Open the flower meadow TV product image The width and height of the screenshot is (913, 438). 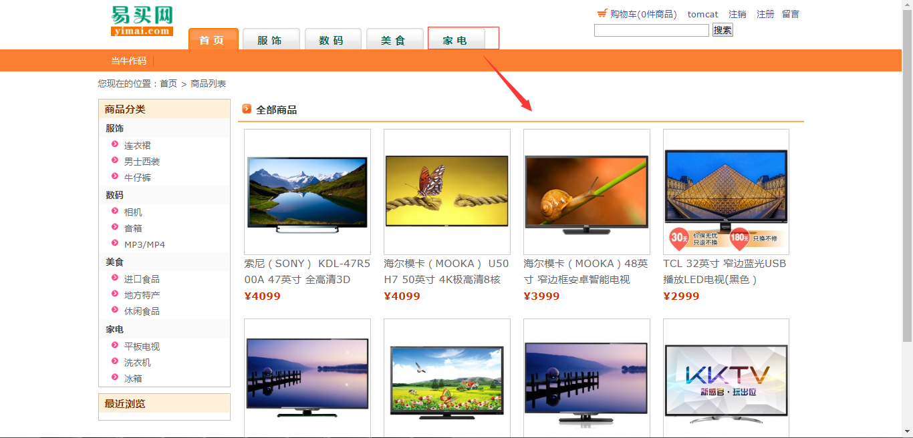tap(447, 379)
